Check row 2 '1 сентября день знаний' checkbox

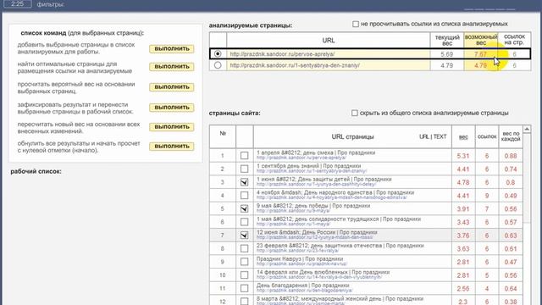click(x=244, y=169)
